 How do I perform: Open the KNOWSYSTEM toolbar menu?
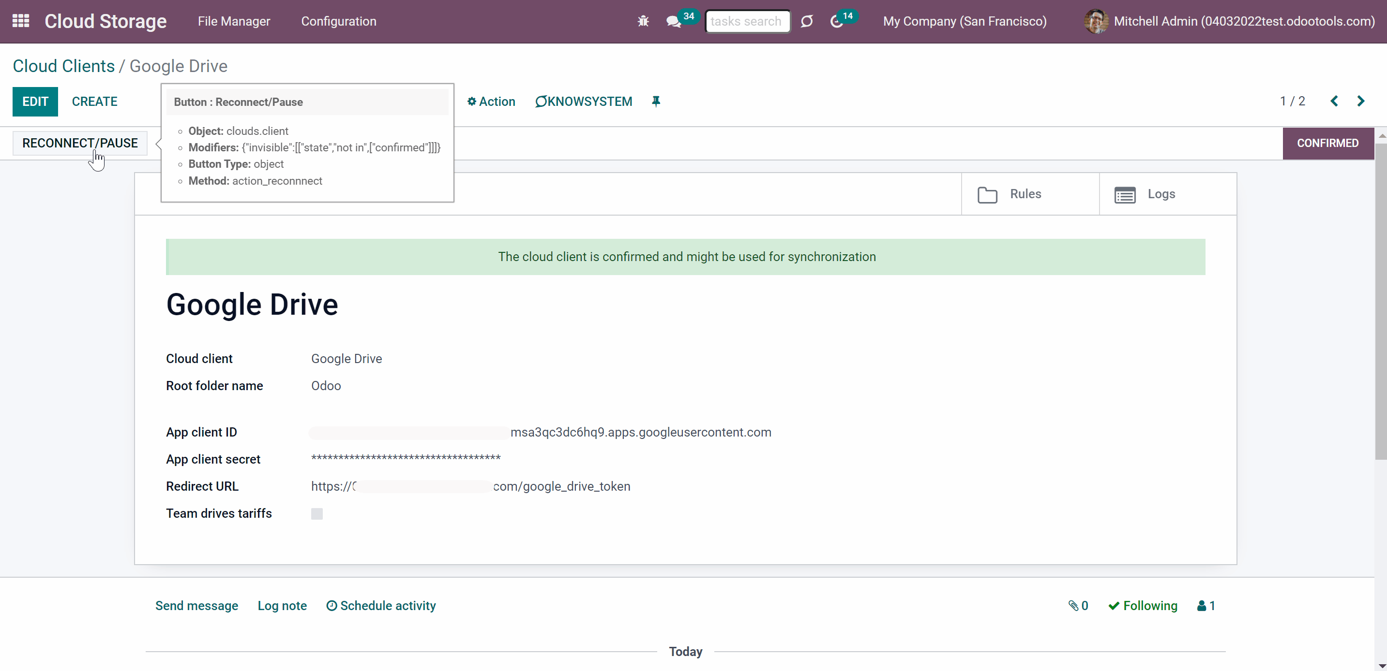click(x=584, y=101)
